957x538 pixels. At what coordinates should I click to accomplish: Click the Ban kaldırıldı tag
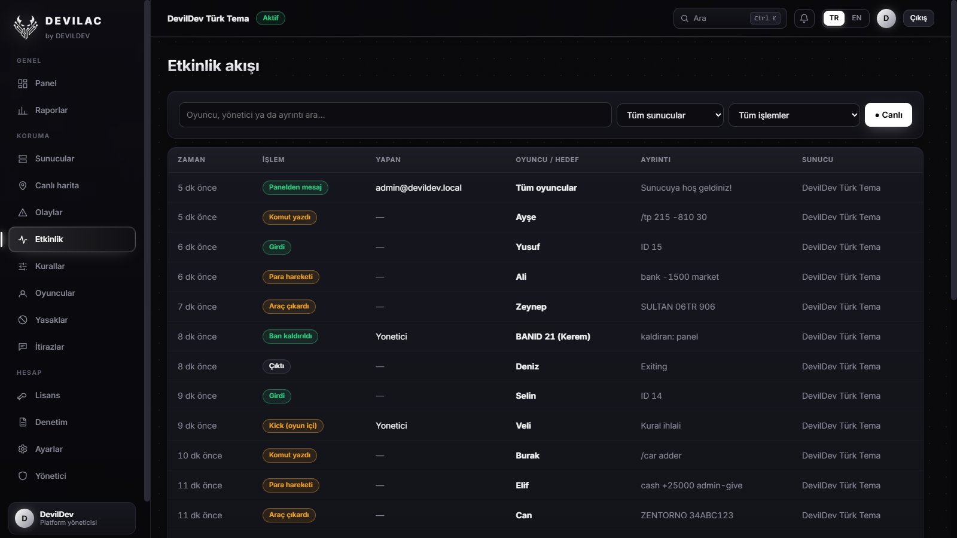pyautogui.click(x=290, y=337)
